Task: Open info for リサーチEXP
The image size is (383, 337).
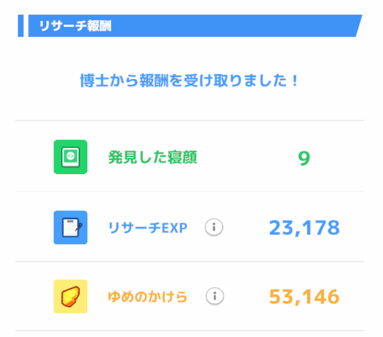Action: [x=214, y=228]
